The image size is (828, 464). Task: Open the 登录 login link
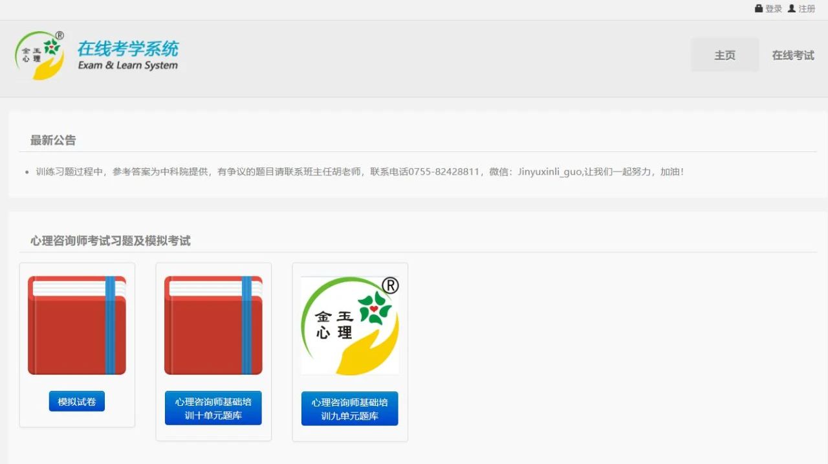point(774,8)
